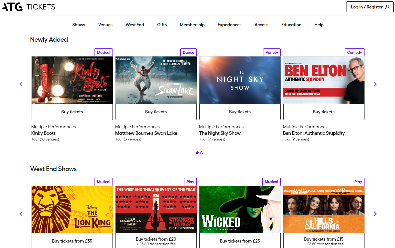Click the Musical tag above Kinky Boots
The image size is (395, 248).
(104, 52)
